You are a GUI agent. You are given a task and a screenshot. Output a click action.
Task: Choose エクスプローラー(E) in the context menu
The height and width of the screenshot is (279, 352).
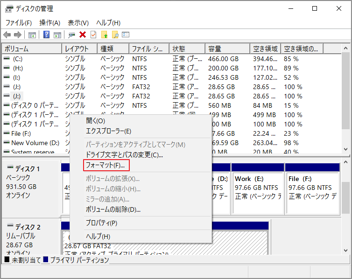pyautogui.click(x=141, y=131)
